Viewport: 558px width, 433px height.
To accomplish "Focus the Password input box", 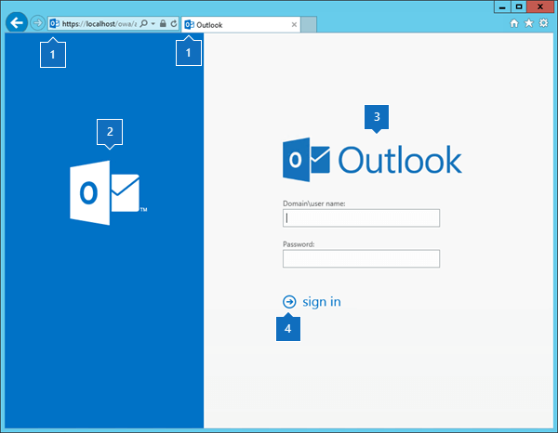I will point(361,258).
